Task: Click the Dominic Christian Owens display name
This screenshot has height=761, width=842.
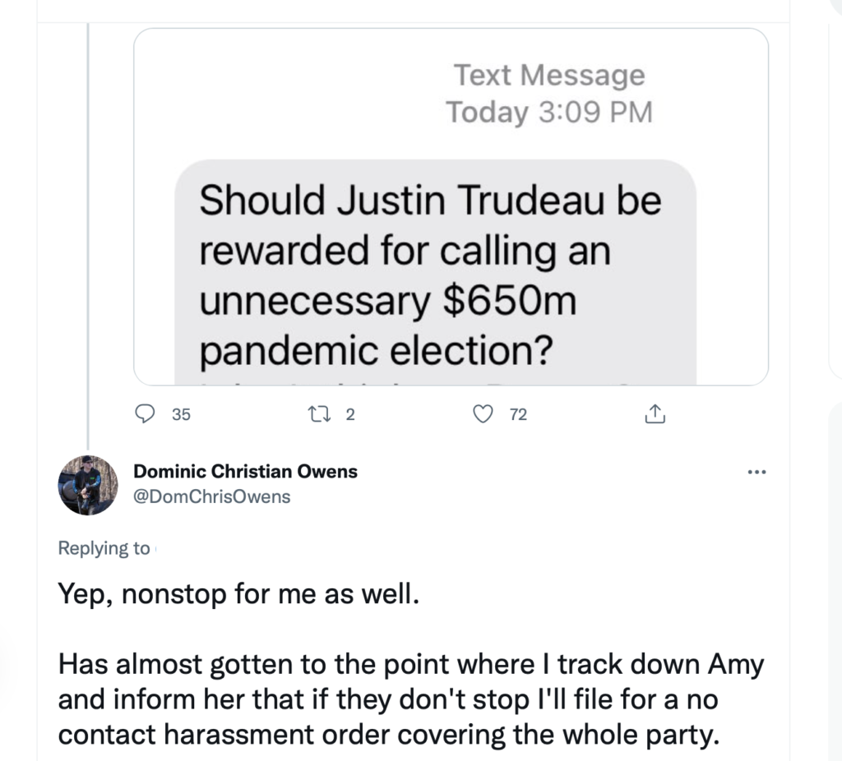Action: point(245,472)
